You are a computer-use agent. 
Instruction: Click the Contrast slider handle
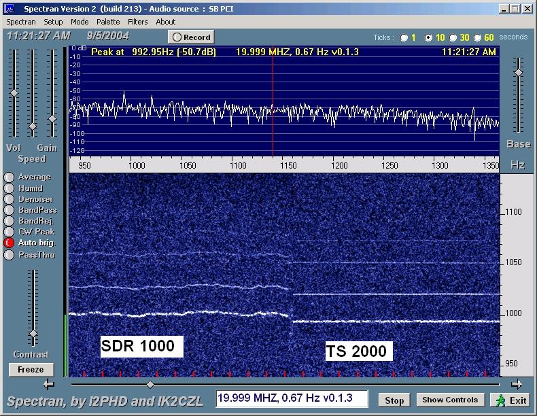(x=33, y=334)
